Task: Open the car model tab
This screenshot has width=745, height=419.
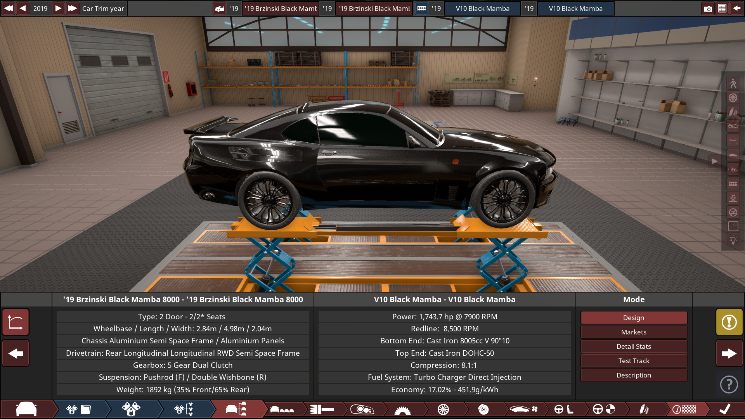Action: (x=26, y=409)
